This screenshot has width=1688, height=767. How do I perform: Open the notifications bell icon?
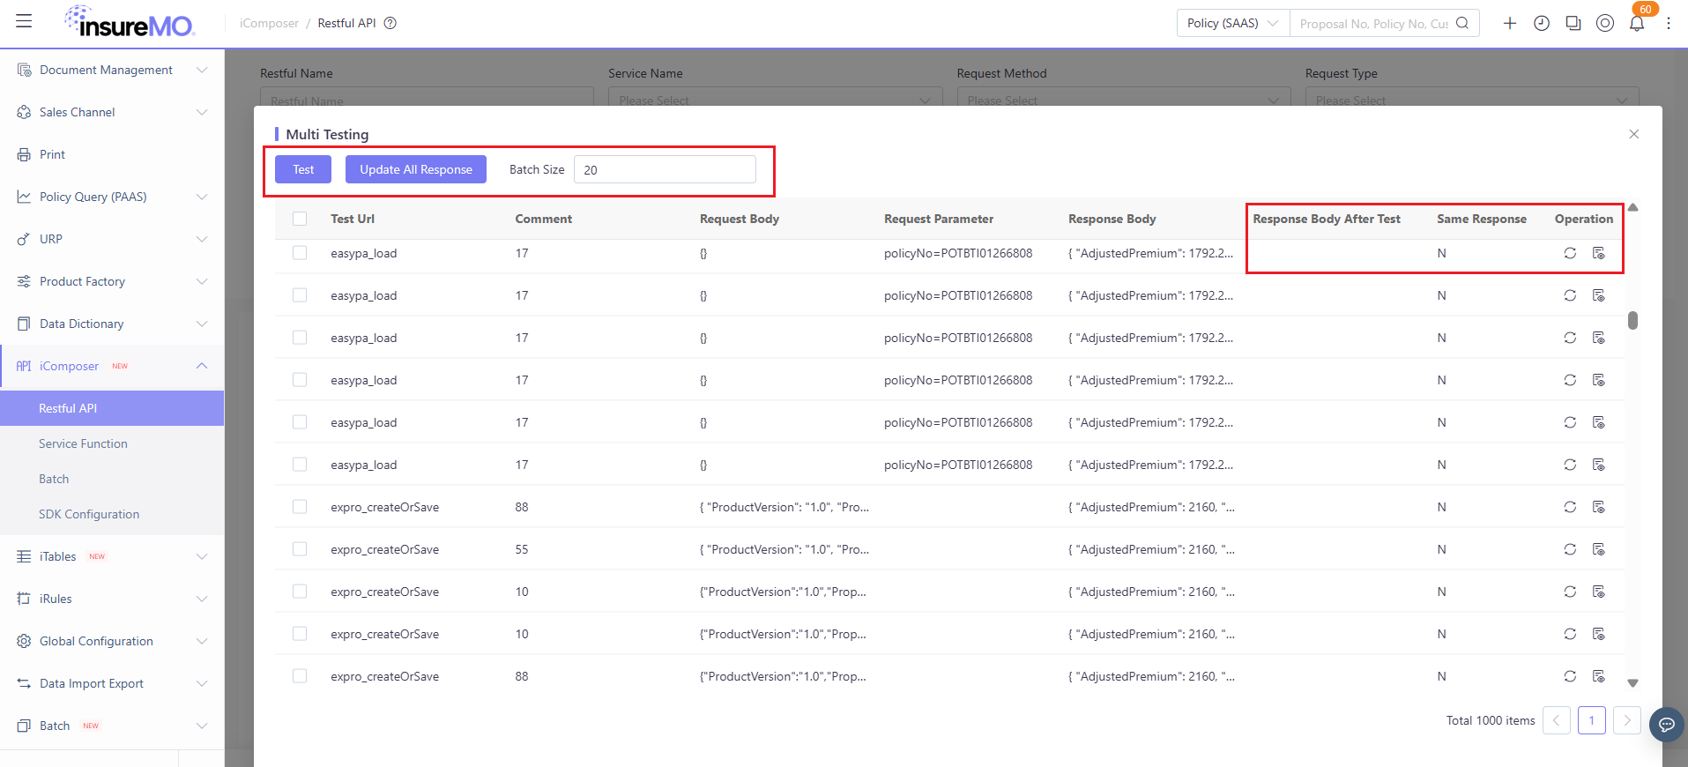(1637, 24)
